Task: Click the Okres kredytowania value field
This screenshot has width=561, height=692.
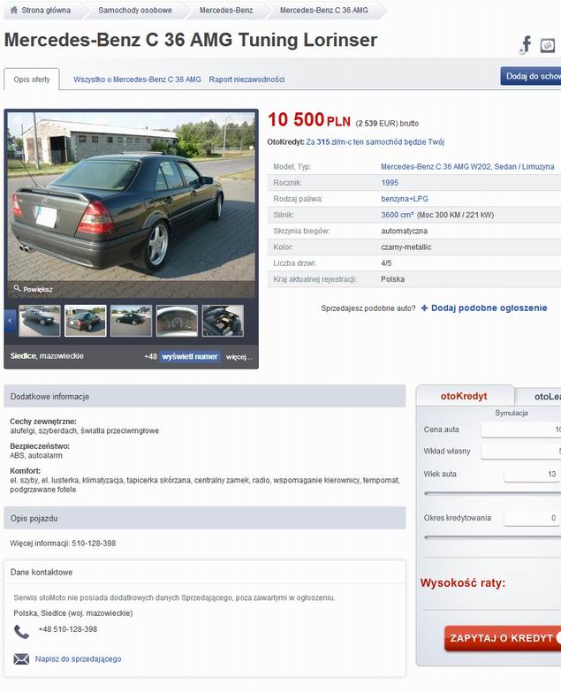Action: [532, 518]
